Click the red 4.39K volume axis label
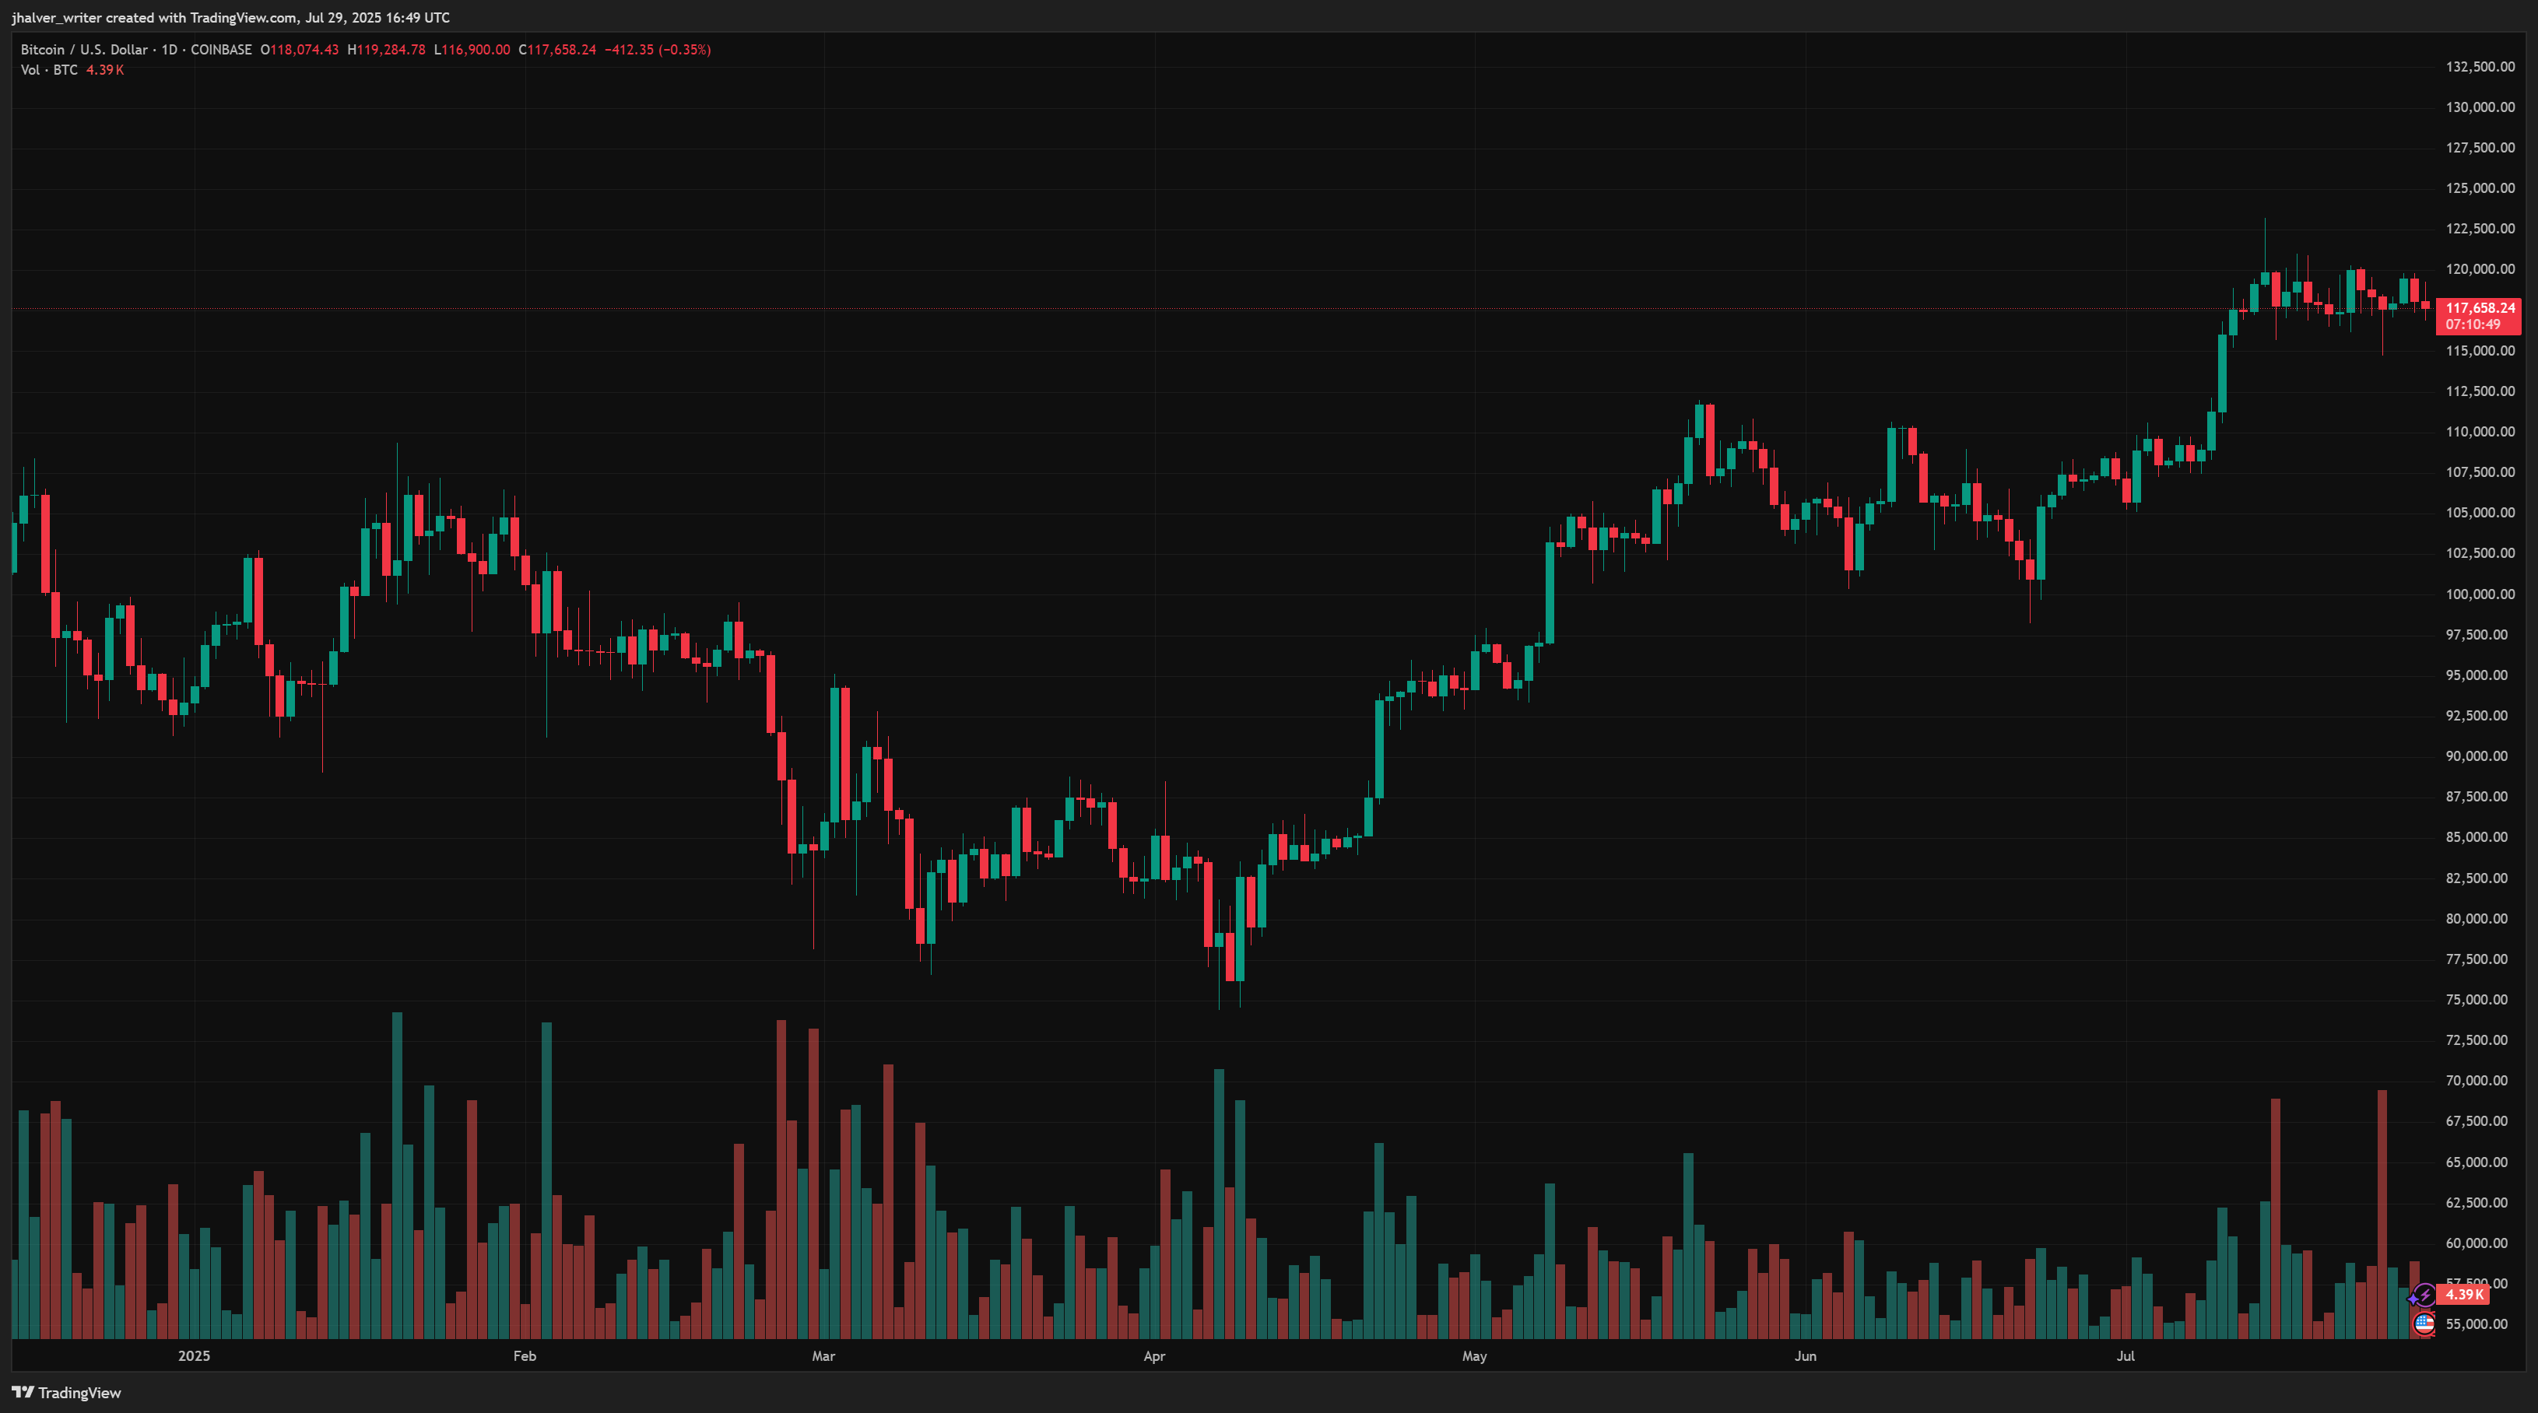Screen dimensions: 2538x1413 2463,1295
